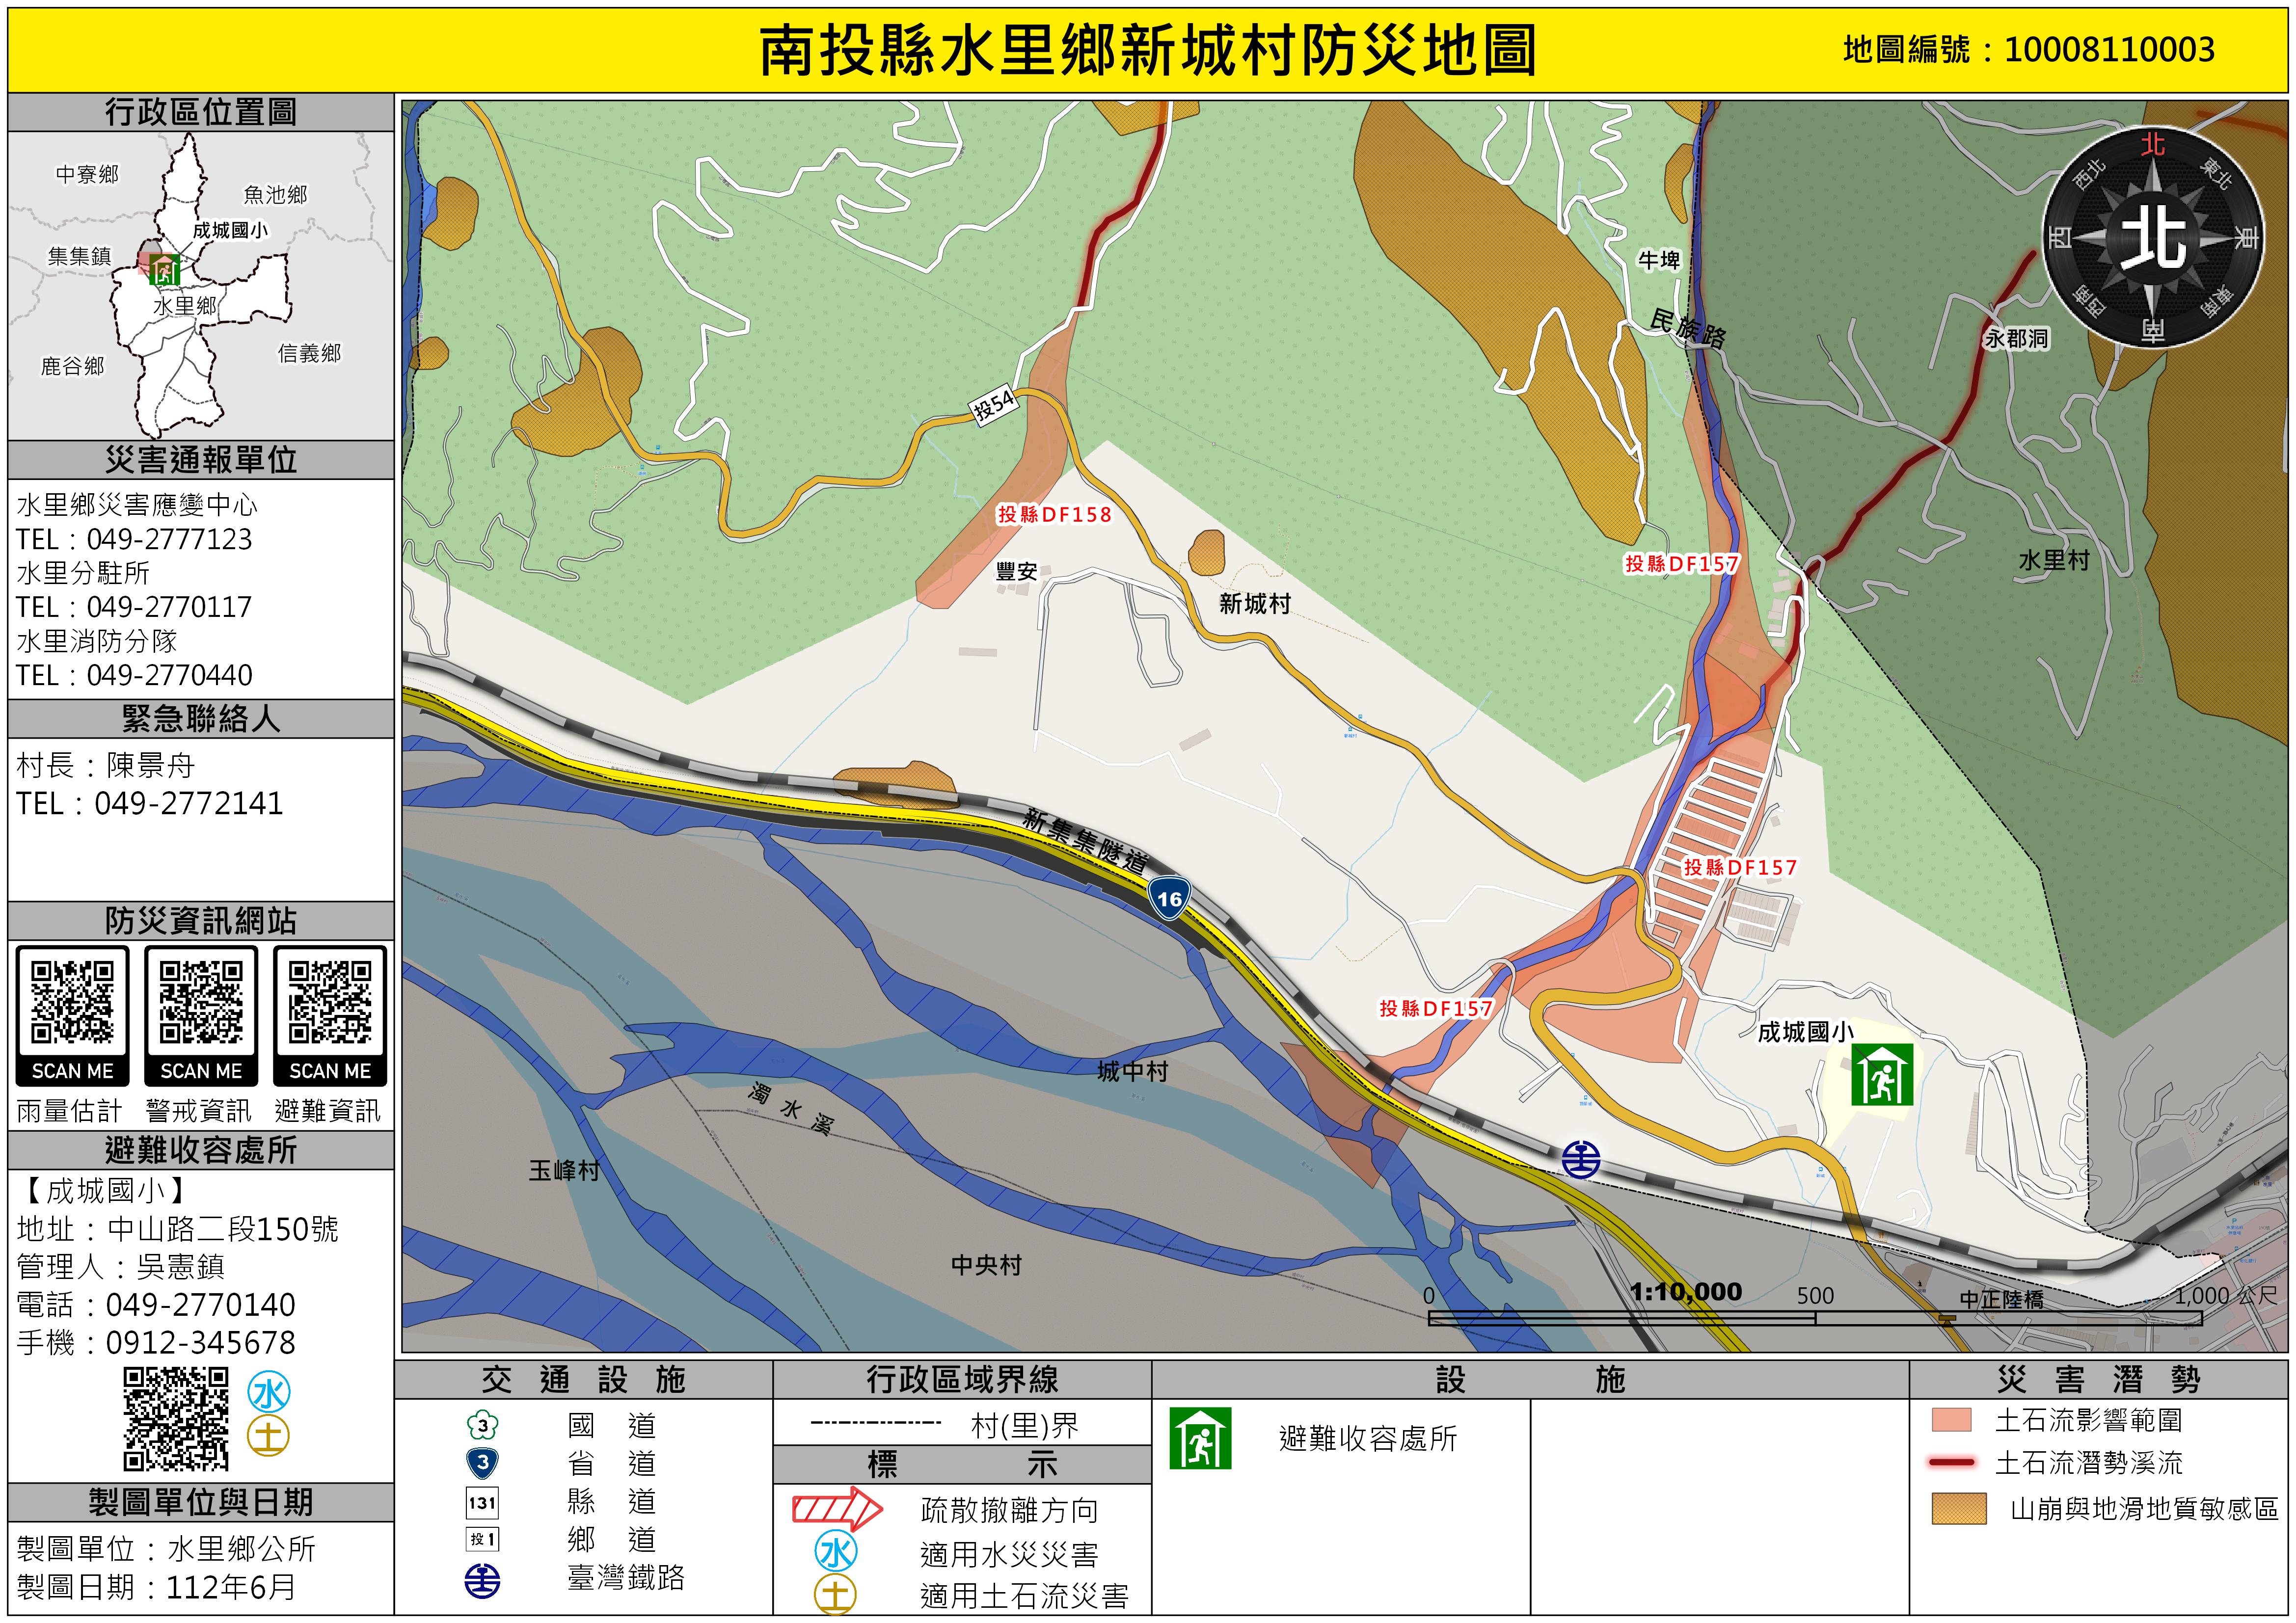
Task: Click the legend's 縣道 131 shield icon
Action: point(482,1502)
